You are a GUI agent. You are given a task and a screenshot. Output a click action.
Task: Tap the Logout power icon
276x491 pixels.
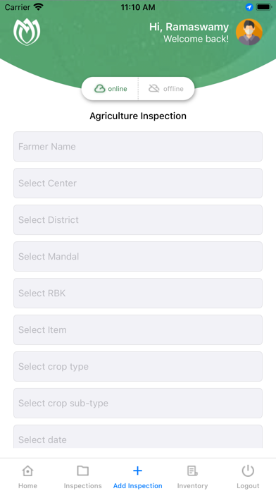[x=248, y=471]
